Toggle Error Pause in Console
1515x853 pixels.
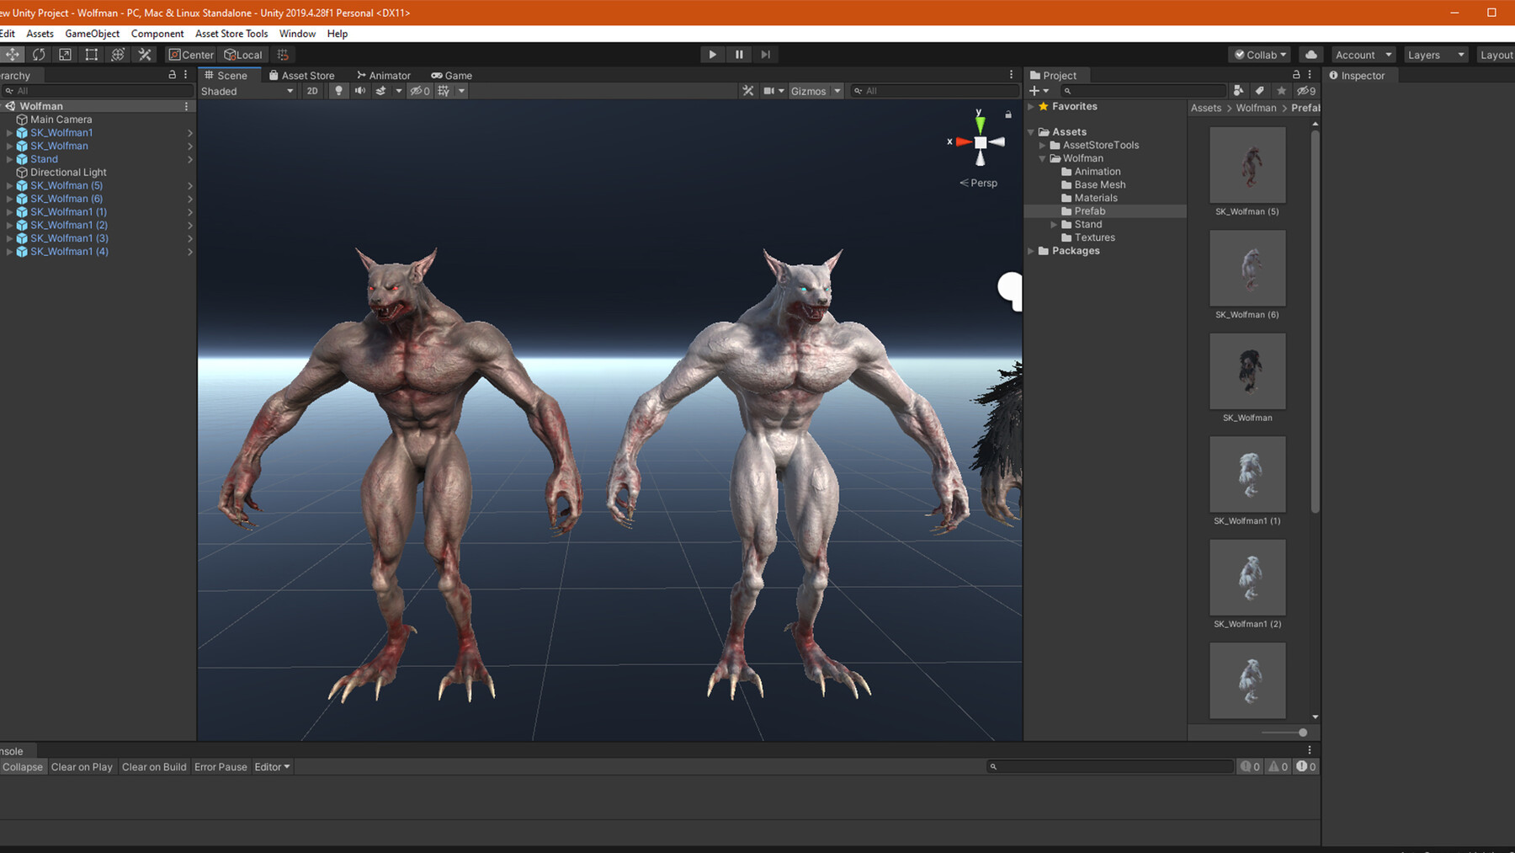(221, 767)
